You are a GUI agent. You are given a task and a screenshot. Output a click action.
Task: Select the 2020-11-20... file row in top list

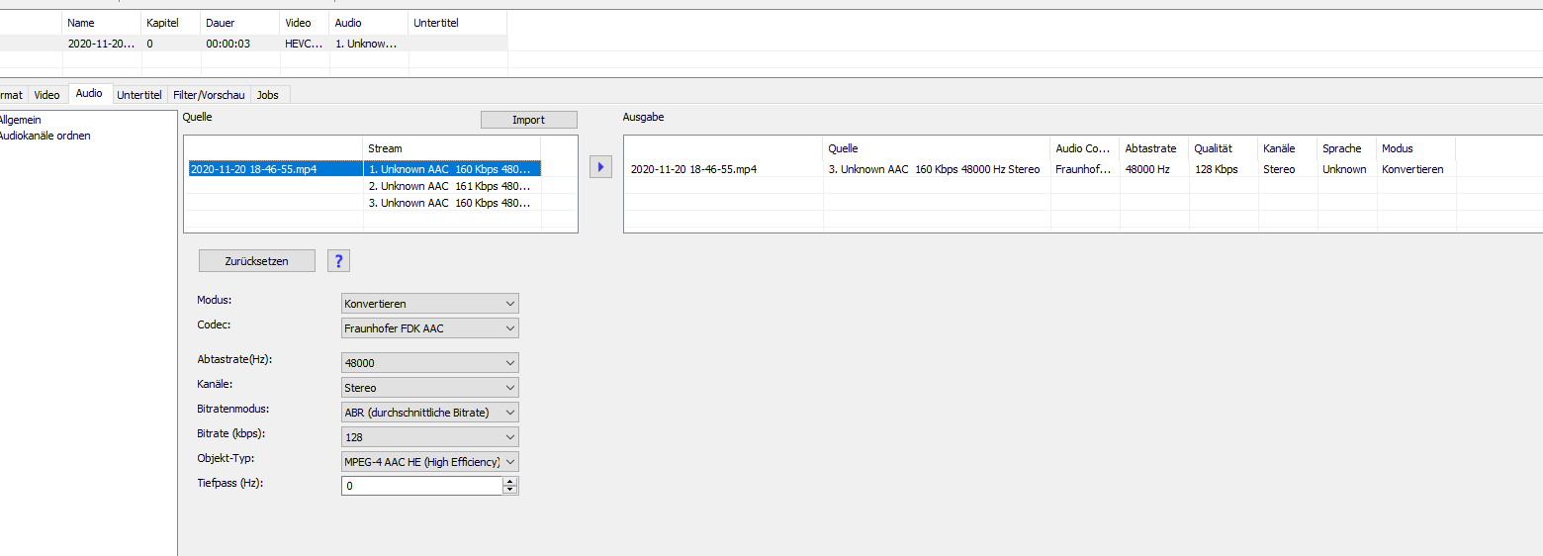pos(253,44)
